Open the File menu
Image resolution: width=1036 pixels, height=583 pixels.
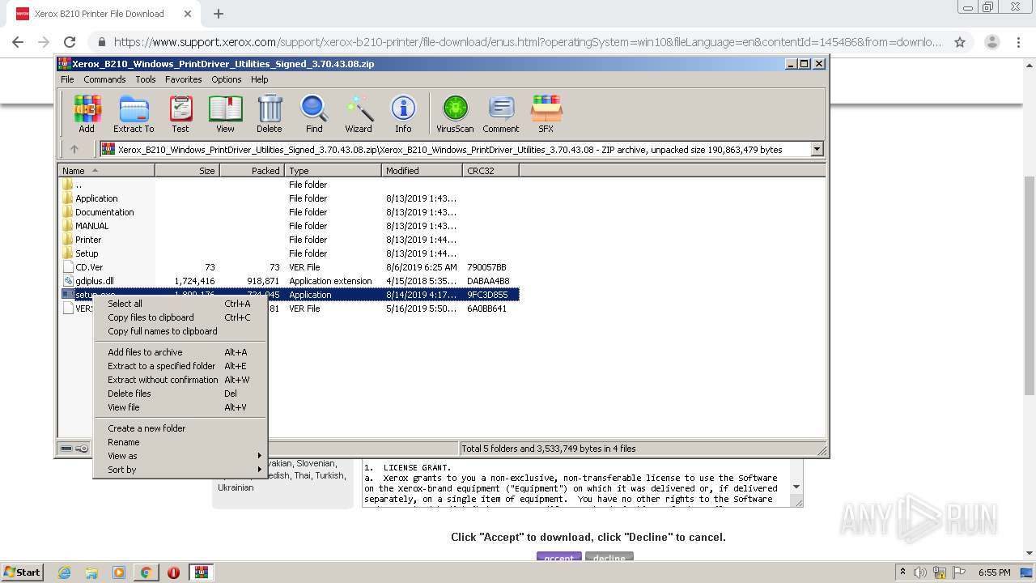(67, 79)
